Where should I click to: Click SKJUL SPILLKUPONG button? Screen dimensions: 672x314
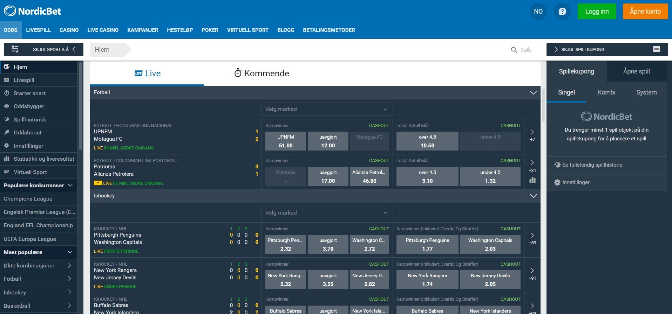pos(607,49)
